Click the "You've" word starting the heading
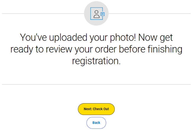Viewport: 191px width, 130px height. click(33, 37)
